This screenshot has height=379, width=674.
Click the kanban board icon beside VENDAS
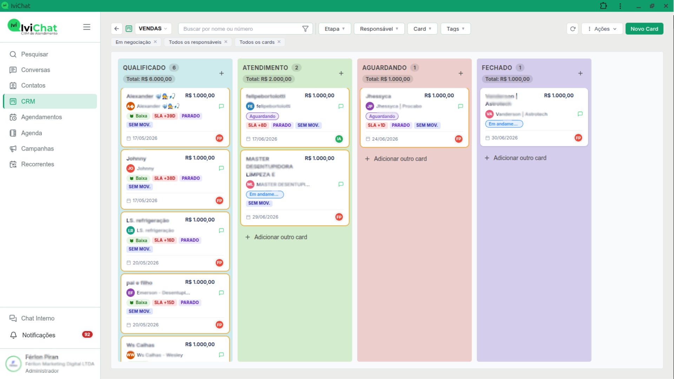click(129, 29)
